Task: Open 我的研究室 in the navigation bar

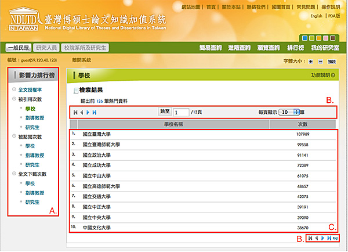Action: coord(324,48)
